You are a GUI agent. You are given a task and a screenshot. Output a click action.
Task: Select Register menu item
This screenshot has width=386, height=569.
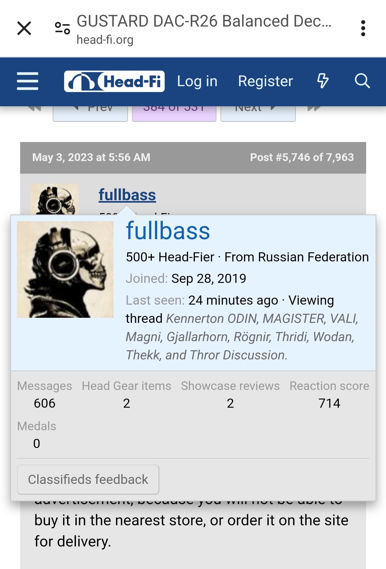265,81
